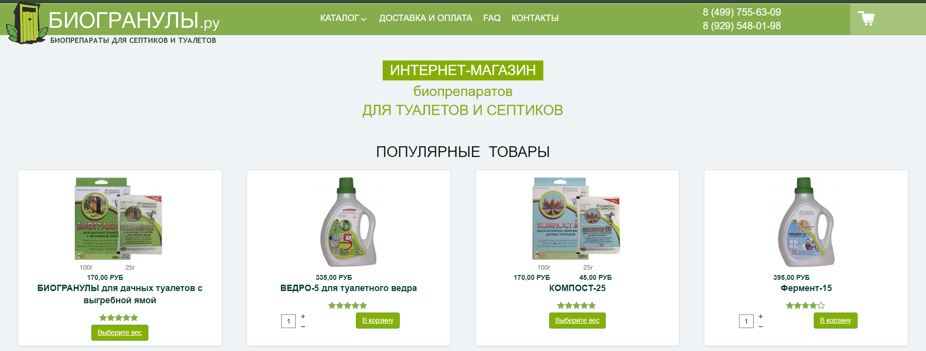Image resolution: width=926 pixels, height=351 pixels.
Task: Add Фермент-15 to cart with В корзину
Action: (836, 320)
